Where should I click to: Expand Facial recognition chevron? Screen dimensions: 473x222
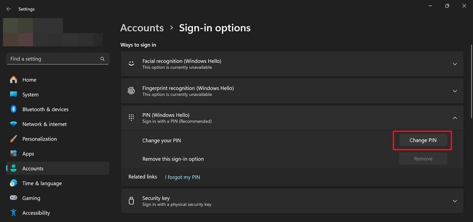455,64
